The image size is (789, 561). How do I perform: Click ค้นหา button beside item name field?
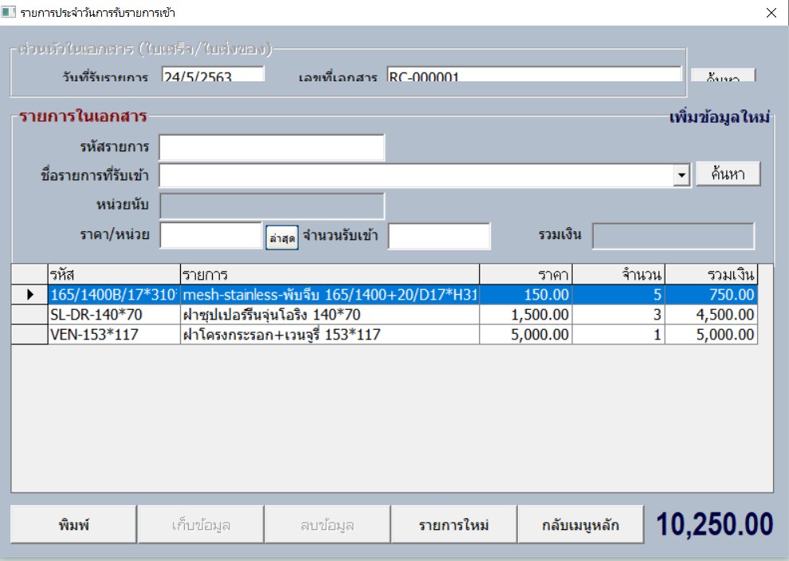click(x=728, y=174)
